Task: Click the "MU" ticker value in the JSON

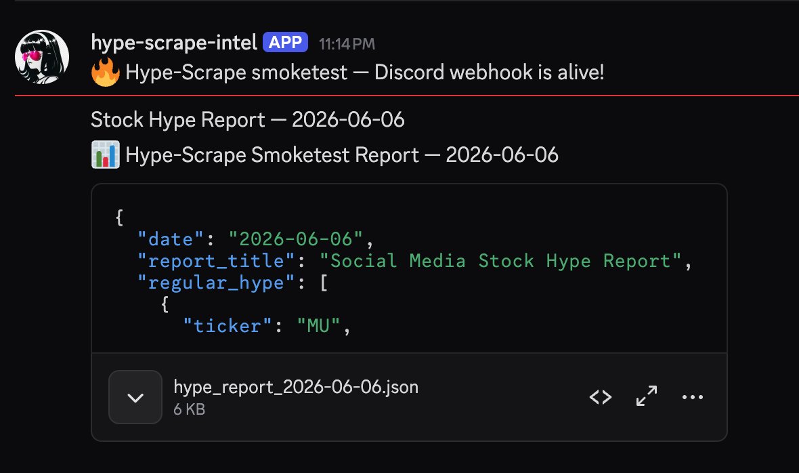Action: [318, 326]
